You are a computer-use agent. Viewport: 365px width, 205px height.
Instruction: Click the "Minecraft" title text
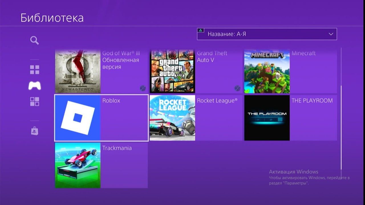[x=303, y=53]
